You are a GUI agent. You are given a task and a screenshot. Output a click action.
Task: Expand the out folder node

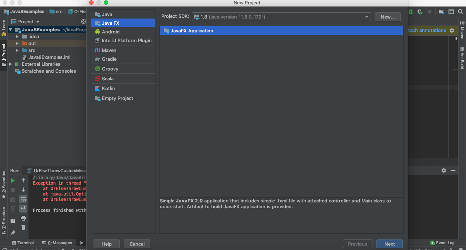[17, 43]
